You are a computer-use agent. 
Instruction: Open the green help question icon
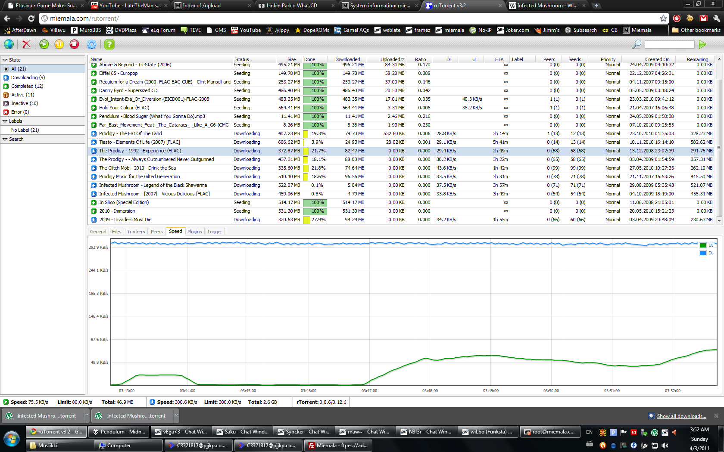pyautogui.click(x=109, y=44)
